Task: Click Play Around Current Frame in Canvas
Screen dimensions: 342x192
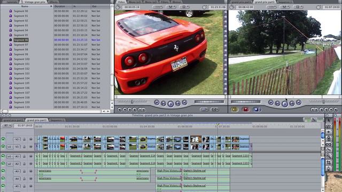Action: 292,103
